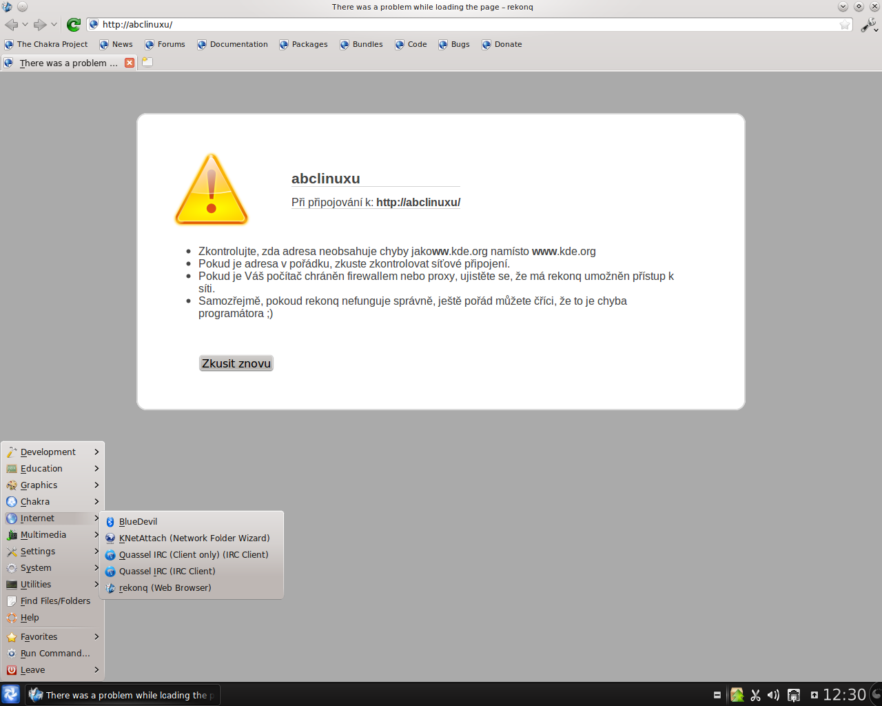This screenshot has width=882, height=706.
Task: Click the address bar URL field
Action: [469, 25]
